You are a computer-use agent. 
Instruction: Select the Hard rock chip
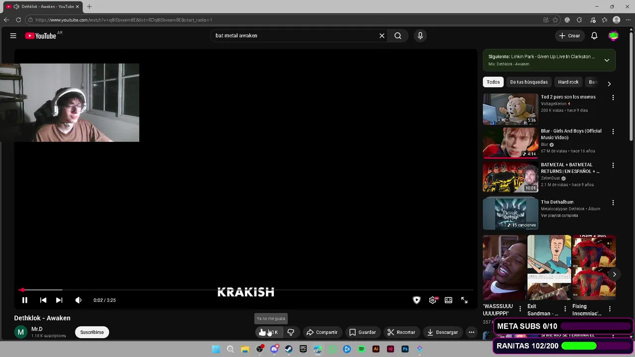568,82
